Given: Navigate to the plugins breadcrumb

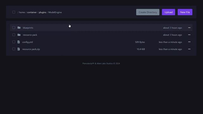Looking at the screenshot, I should (x=43, y=12).
